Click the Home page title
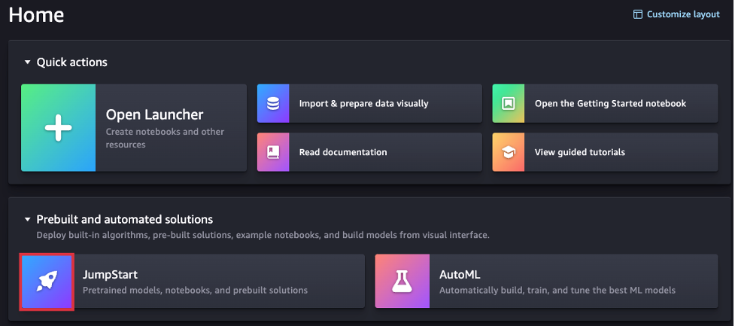Image resolution: width=735 pixels, height=326 pixels. point(37,15)
